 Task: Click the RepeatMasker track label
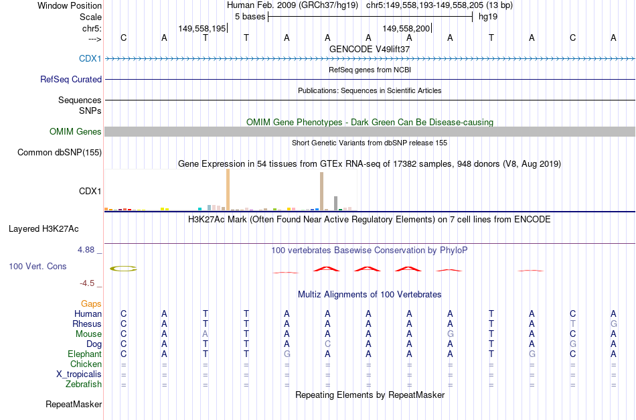(x=74, y=404)
